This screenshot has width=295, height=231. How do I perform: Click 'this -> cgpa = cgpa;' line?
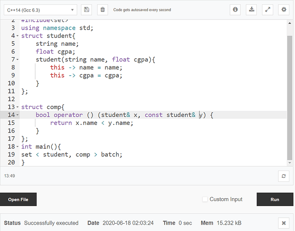pyautogui.click(x=86, y=75)
